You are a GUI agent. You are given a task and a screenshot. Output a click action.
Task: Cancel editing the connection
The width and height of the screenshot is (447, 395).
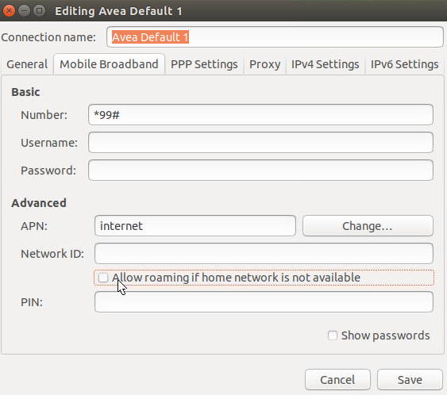click(x=337, y=380)
